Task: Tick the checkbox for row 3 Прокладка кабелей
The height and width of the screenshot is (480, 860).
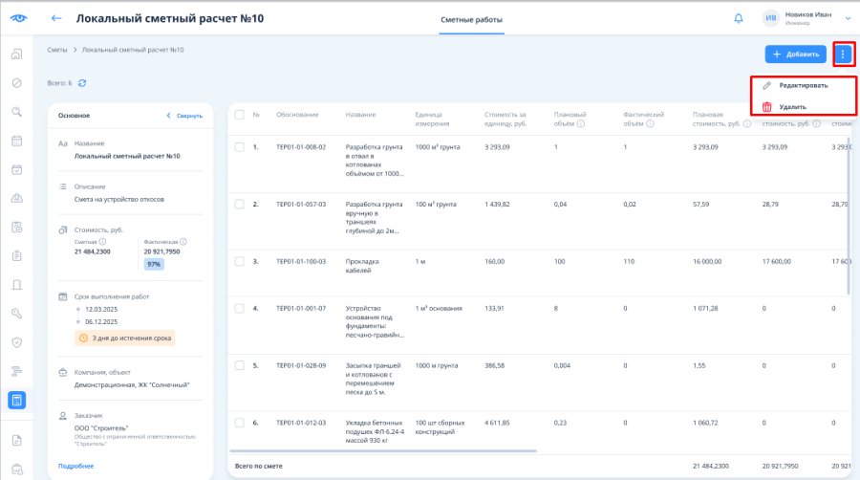Action: (240, 262)
